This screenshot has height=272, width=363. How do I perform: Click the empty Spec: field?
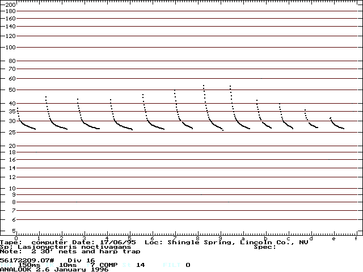coord(265,247)
